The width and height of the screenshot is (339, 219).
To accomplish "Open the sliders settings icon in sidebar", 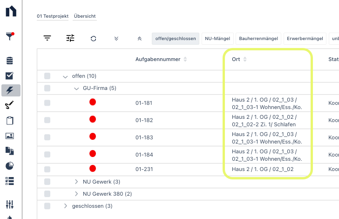I will point(10,204).
